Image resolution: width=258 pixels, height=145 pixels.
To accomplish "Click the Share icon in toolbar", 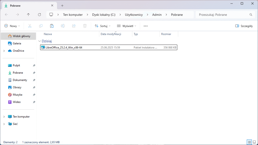I will pyautogui.click(x=74, y=26).
